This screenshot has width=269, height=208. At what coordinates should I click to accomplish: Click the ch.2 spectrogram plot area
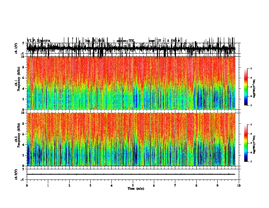[131, 139]
